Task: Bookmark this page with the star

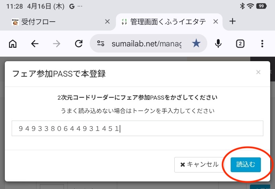Action: 196,44
